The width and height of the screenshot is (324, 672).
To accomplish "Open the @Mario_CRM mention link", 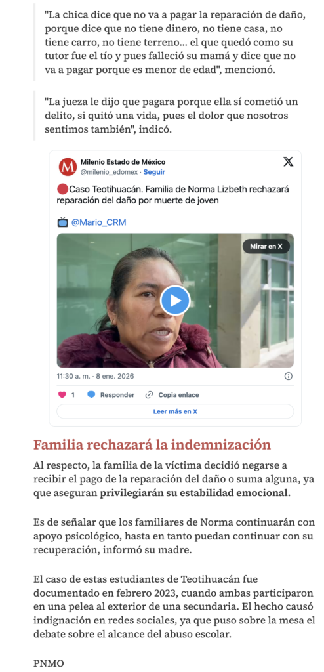I will pyautogui.click(x=98, y=222).
